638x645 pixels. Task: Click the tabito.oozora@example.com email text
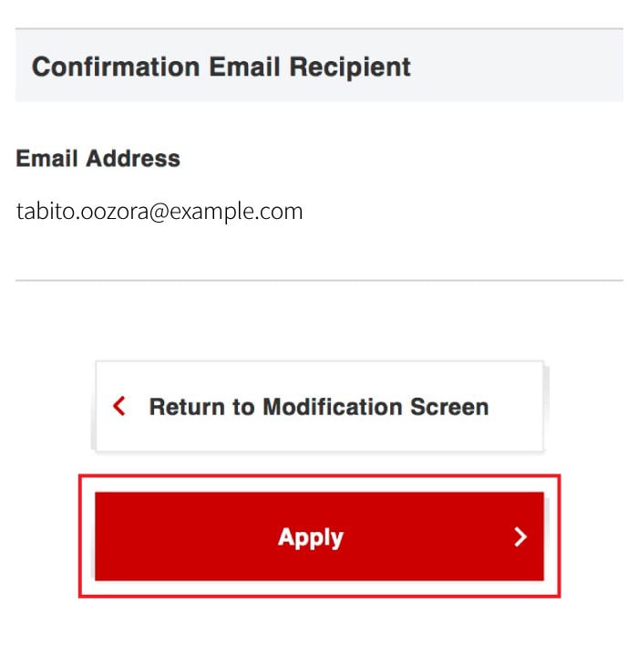[159, 212]
